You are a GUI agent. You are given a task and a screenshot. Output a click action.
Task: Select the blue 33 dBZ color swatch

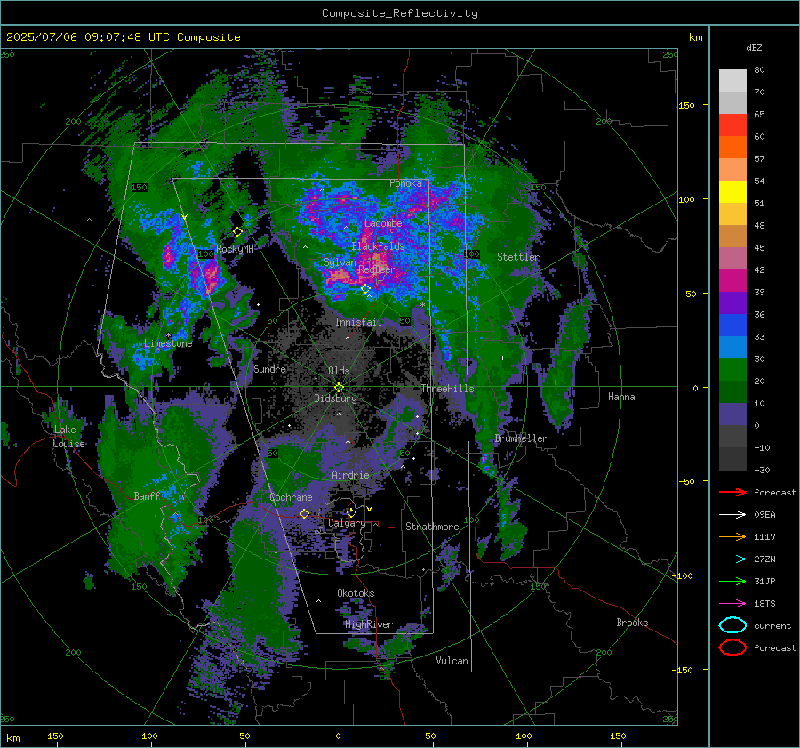(732, 326)
